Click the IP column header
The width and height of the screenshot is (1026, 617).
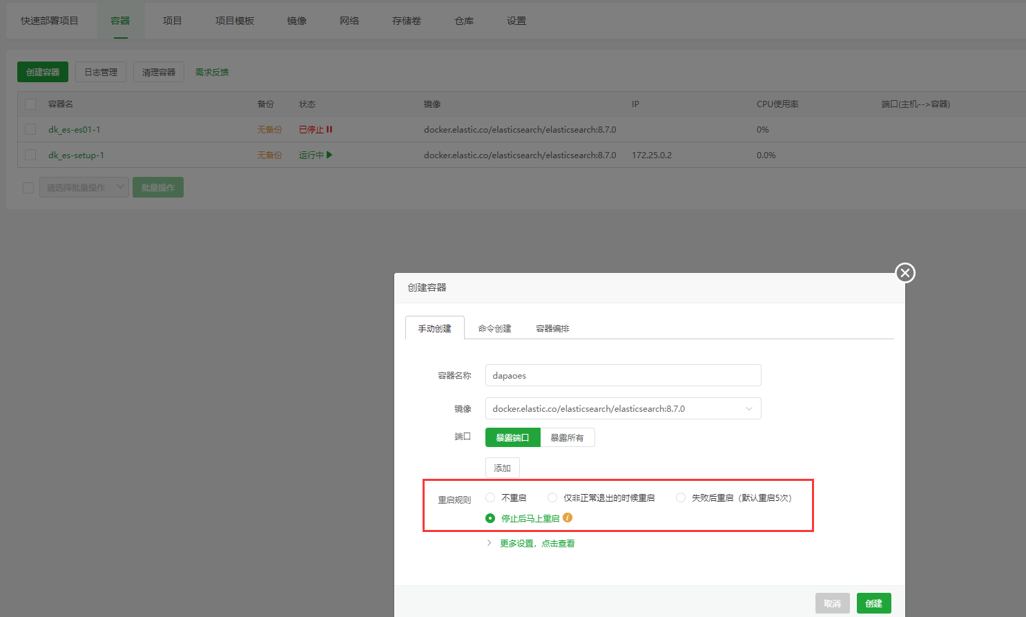pyautogui.click(x=635, y=104)
